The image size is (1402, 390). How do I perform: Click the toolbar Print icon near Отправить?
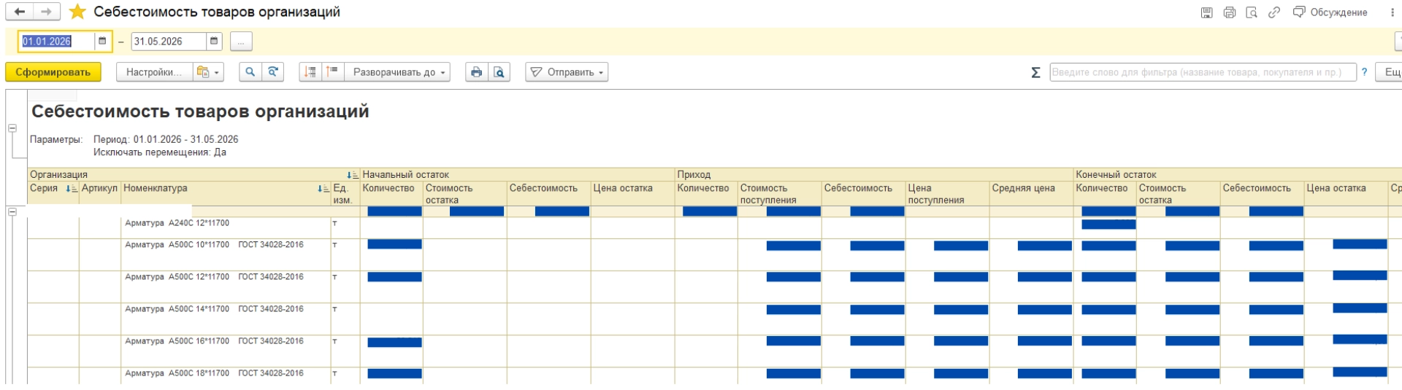(x=476, y=72)
